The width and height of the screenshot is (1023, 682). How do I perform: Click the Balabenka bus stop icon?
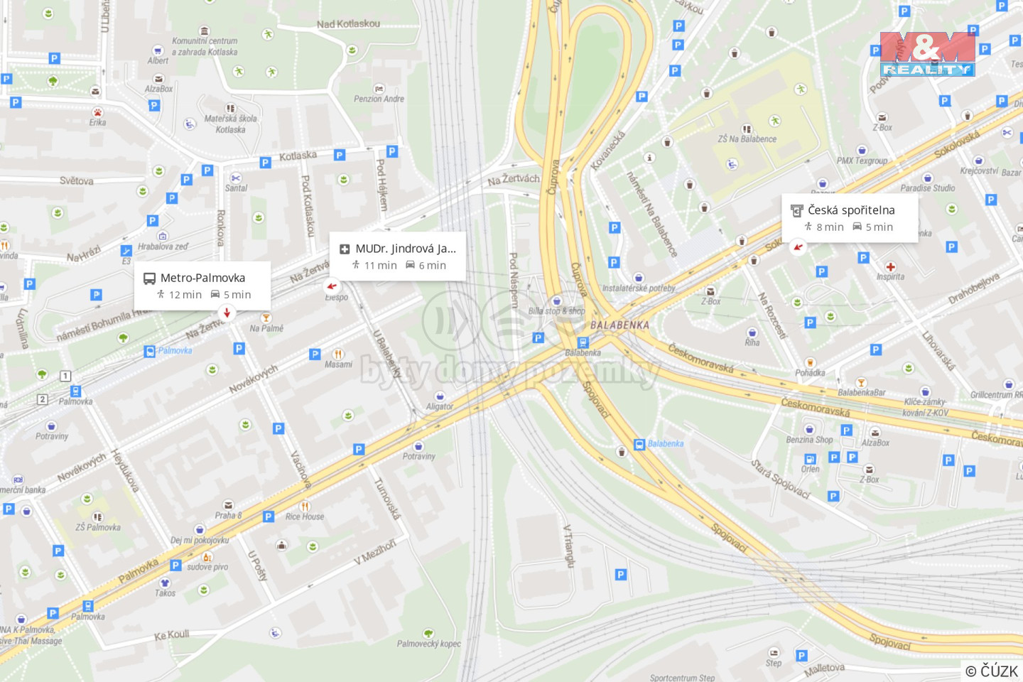pos(639,444)
